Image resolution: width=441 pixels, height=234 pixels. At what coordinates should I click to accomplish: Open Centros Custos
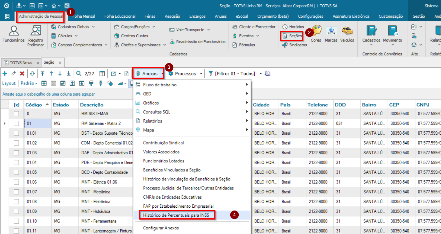coord(131,36)
